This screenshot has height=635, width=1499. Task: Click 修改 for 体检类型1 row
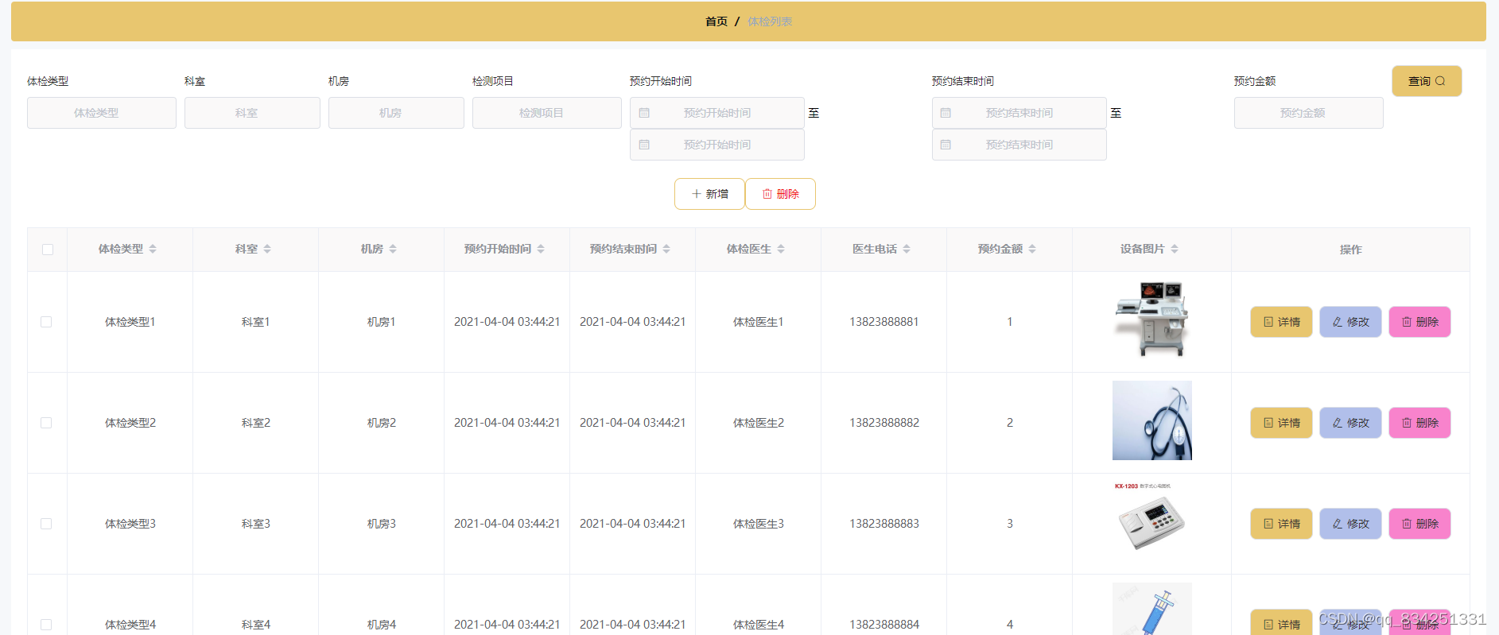click(1350, 322)
